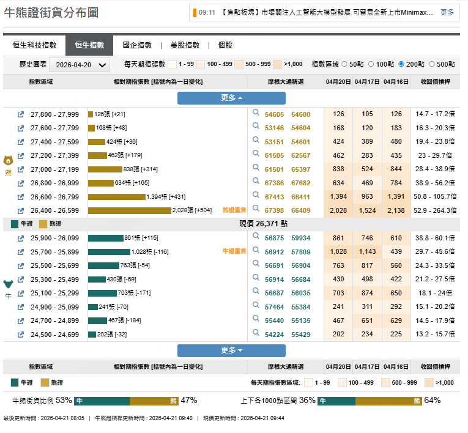
Task: Click the 牛熊街貨比例 53% bull bar segment
Action: [102, 401]
